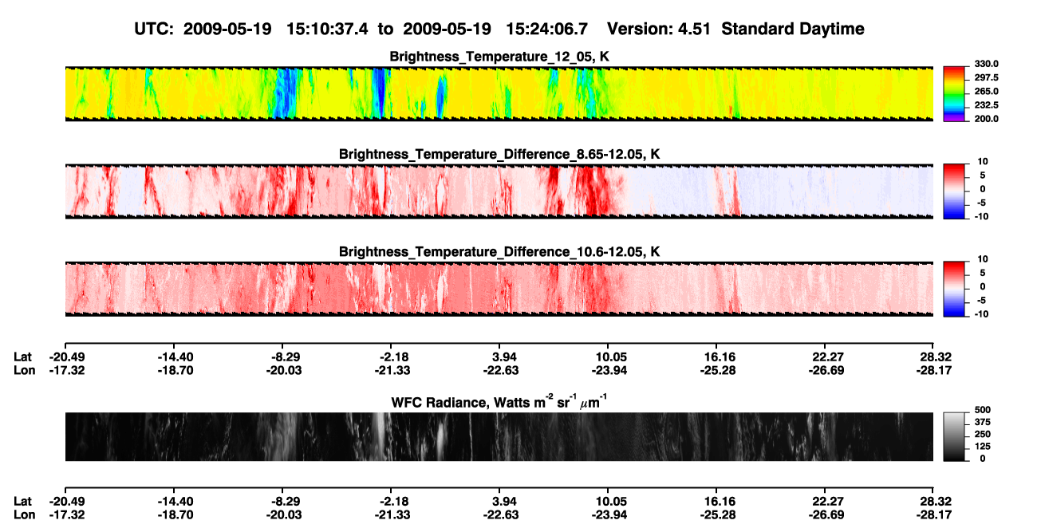
Task: Click the 5 label on 10.6-12.05 color bar
Action: (984, 273)
